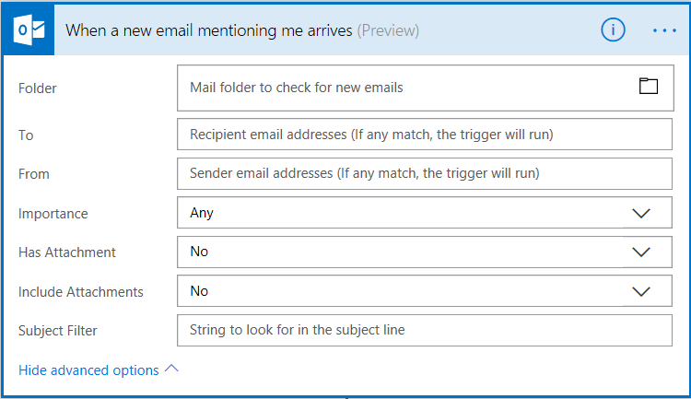The image size is (691, 399).
Task: Click the chevron arrow on the Importance dropdown
Action: pos(641,213)
